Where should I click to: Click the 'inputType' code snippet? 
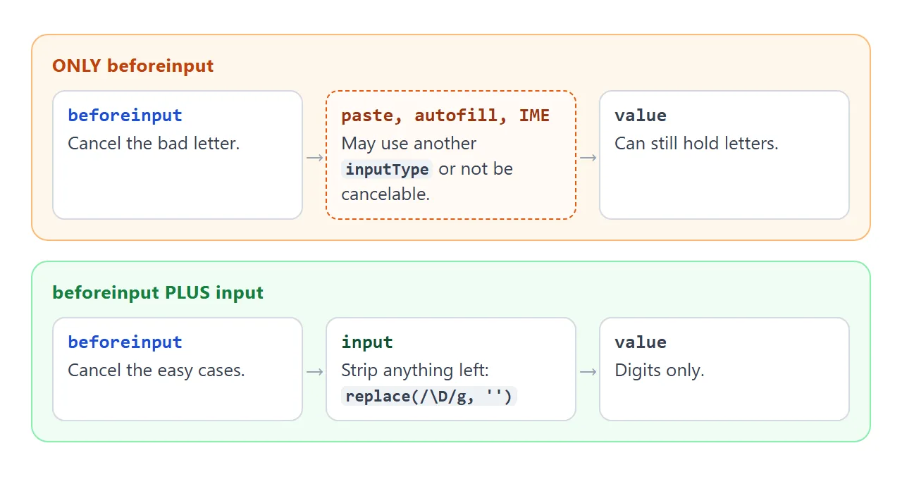[387, 170]
